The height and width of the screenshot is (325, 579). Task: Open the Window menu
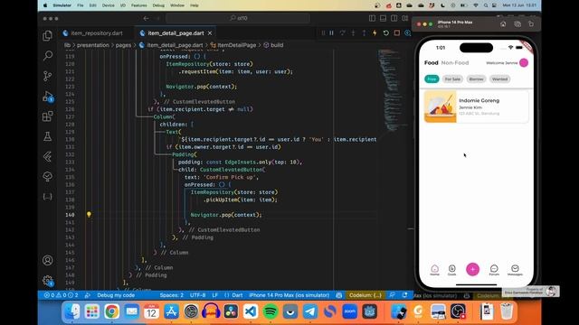(177, 5)
